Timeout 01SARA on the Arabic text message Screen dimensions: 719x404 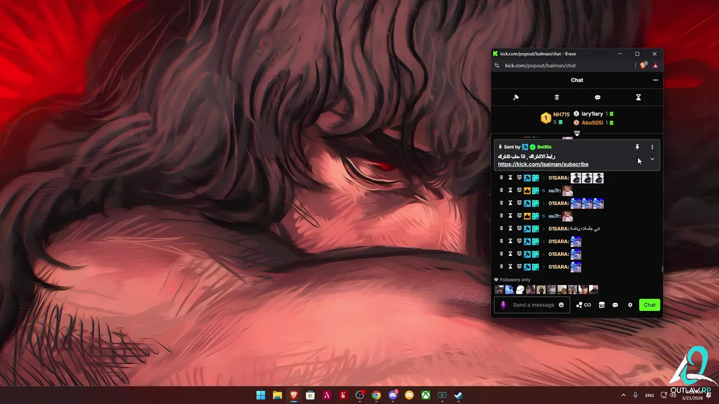(x=510, y=228)
